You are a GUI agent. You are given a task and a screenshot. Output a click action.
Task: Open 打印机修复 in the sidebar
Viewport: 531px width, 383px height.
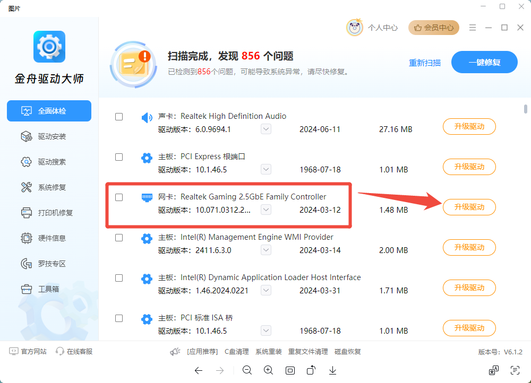pos(49,213)
